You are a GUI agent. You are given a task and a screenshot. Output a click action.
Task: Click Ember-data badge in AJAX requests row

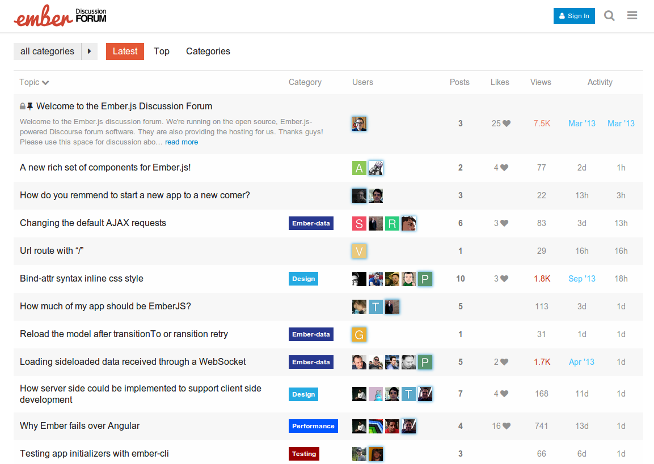(311, 223)
